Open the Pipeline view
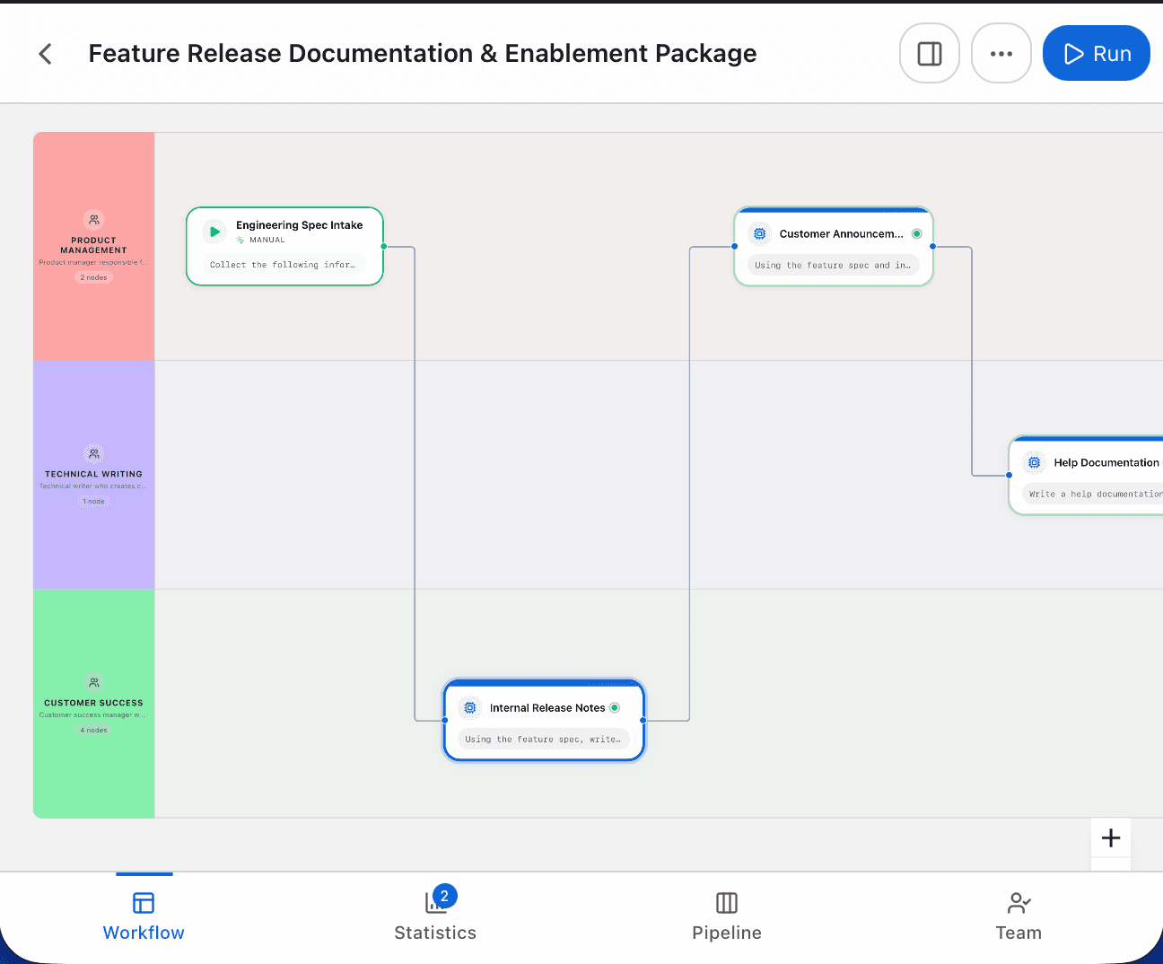The height and width of the screenshot is (964, 1163). tap(726, 916)
